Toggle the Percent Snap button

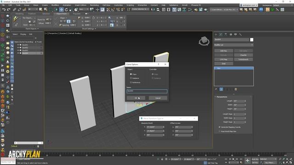point(118,10)
